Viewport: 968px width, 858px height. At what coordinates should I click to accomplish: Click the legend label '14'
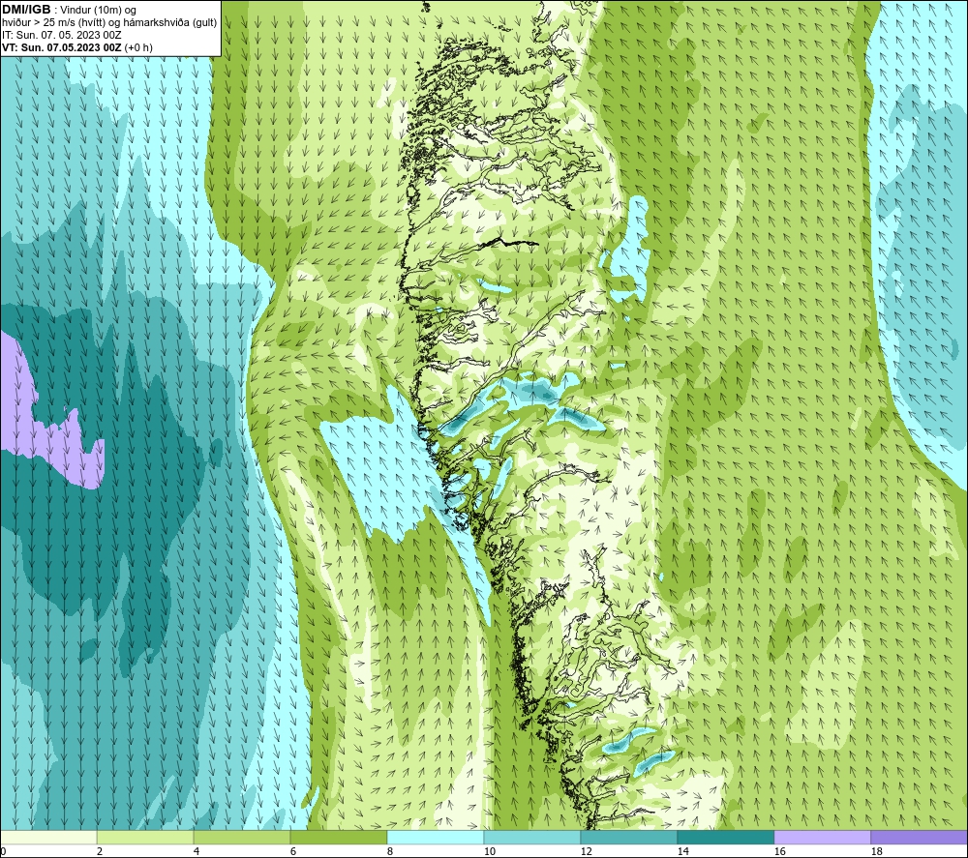click(x=682, y=851)
